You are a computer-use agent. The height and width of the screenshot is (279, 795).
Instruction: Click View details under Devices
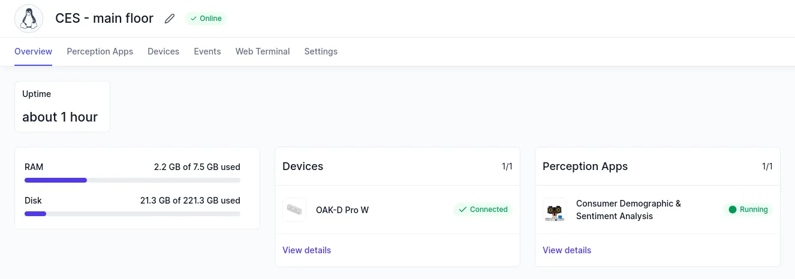pos(306,250)
